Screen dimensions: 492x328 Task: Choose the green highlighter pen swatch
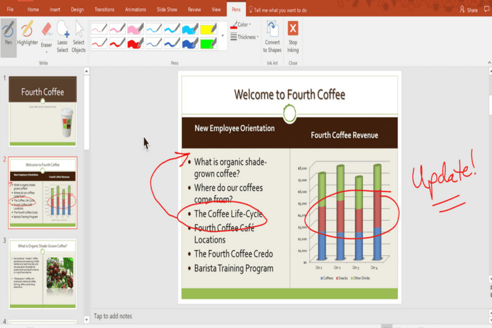click(208, 43)
